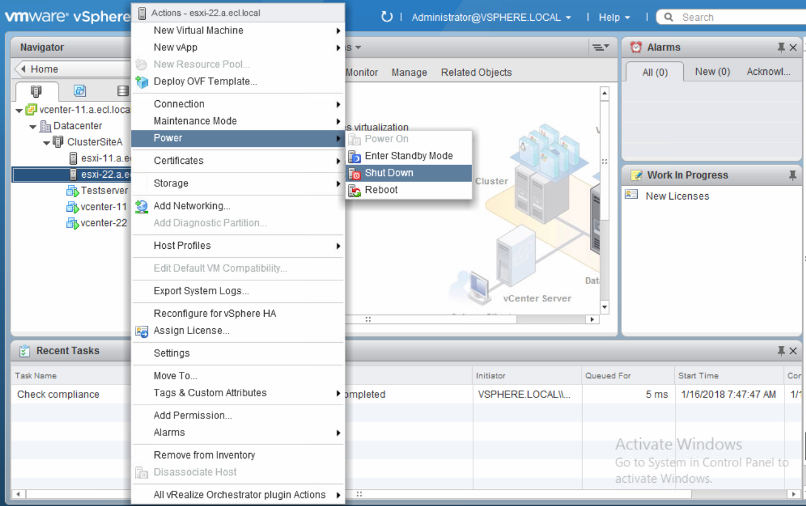This screenshot has width=806, height=506.
Task: Click in the Search input field
Action: pos(740,18)
